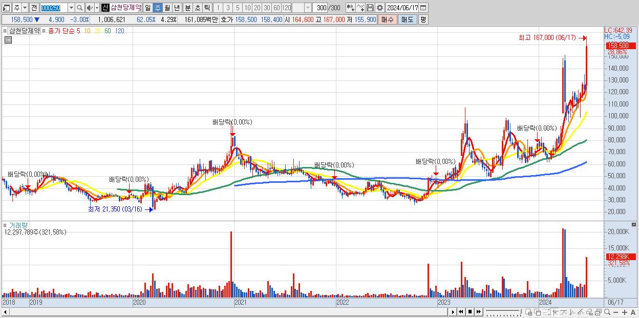Click the 삼천당제약 chart legend label
Screen dimensions: 639x318
click(x=25, y=31)
